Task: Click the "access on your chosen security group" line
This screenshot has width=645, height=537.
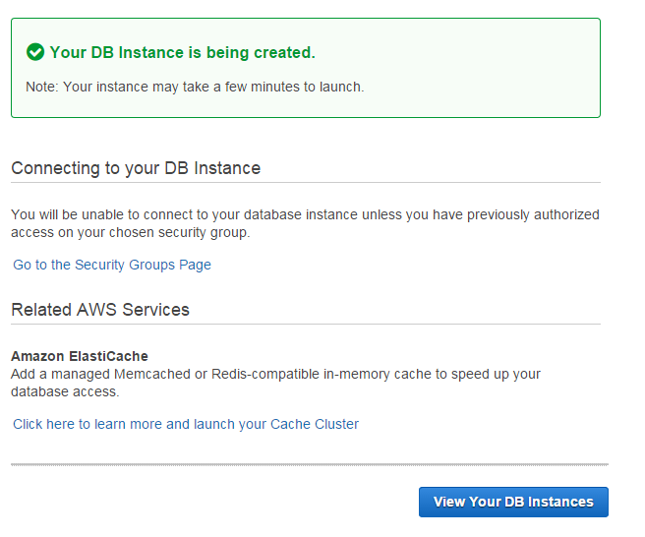Action: coord(131,232)
